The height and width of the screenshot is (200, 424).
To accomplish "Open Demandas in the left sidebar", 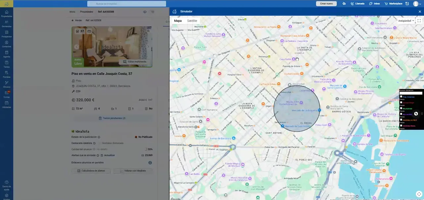I will [x=6, y=24].
